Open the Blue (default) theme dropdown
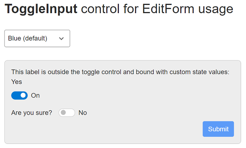246x148 pixels. (37, 39)
